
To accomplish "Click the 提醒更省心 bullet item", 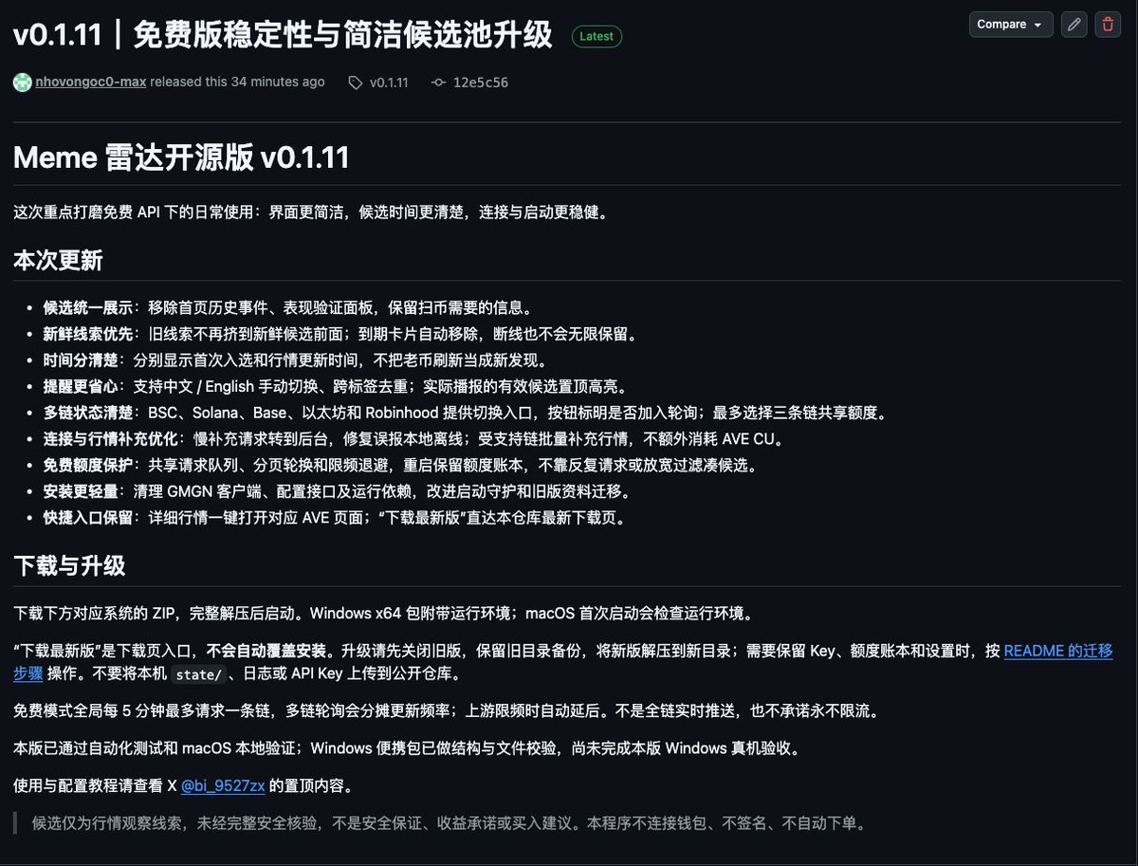I will [x=335, y=386].
